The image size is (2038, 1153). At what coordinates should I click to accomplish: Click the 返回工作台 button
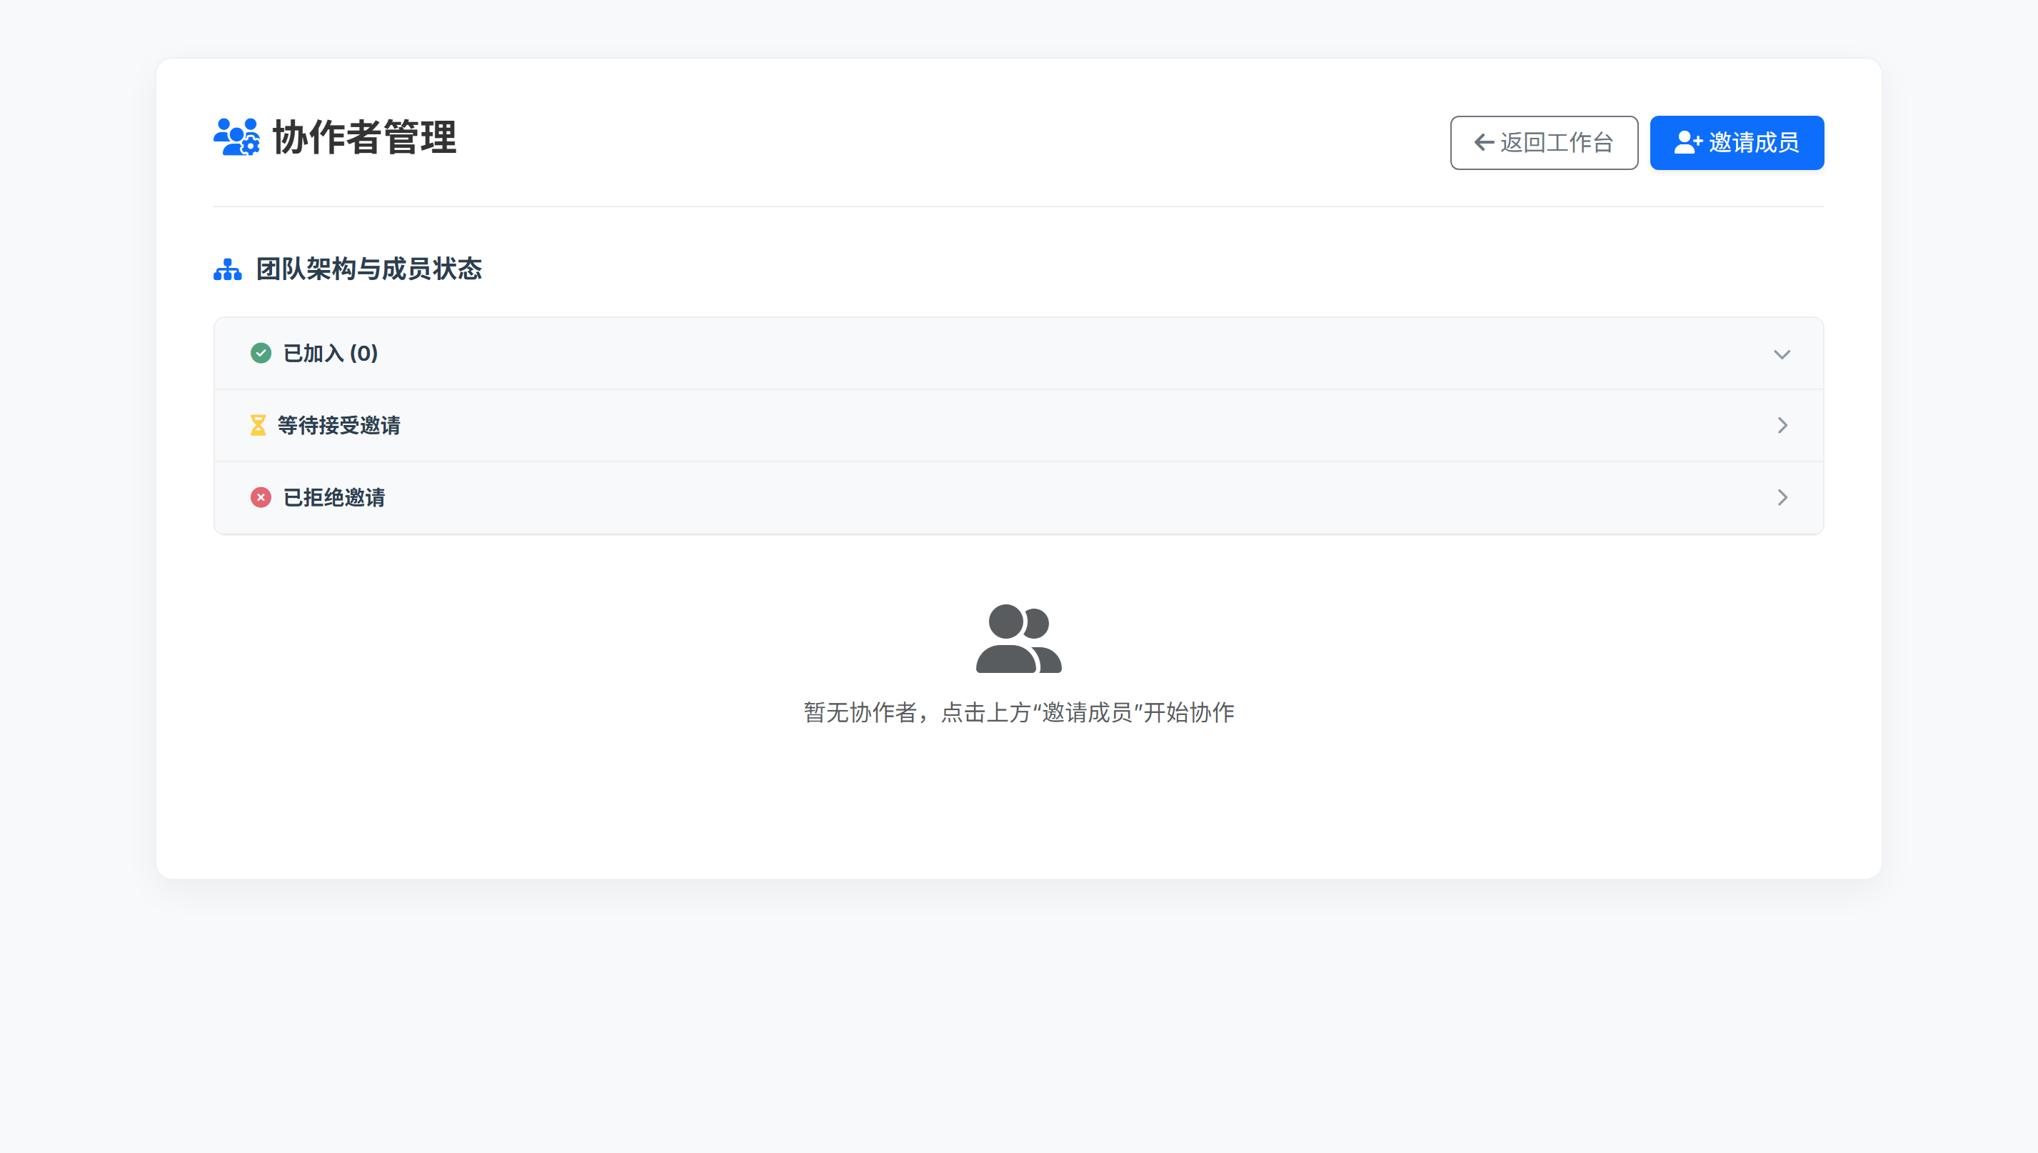click(1543, 143)
